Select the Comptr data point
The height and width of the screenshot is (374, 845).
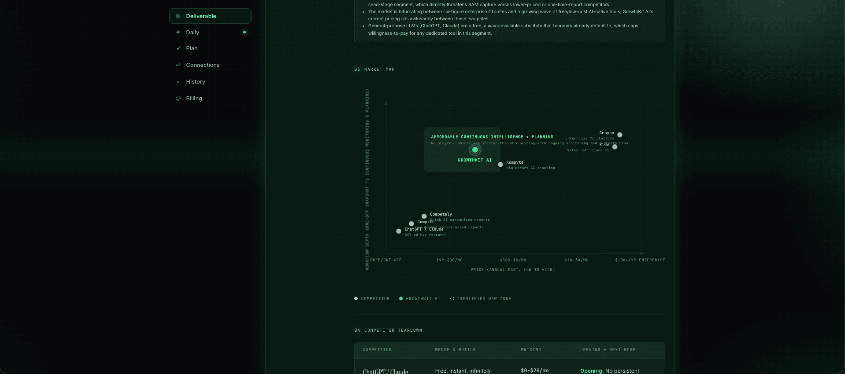[411, 224]
